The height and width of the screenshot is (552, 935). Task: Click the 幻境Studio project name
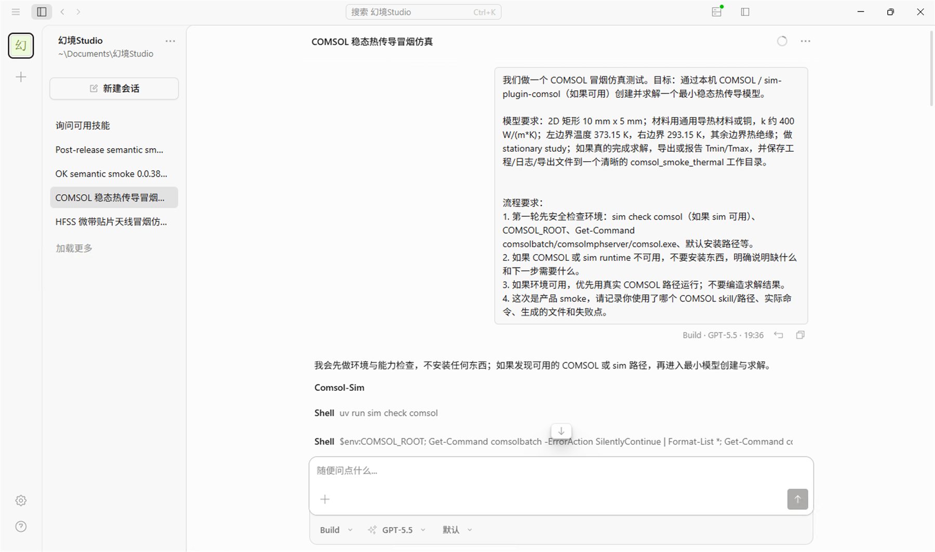point(80,40)
